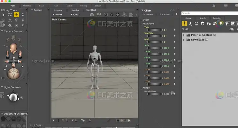The height and width of the screenshot is (128, 238).
Task: Switch to the Material room tab
Action: click(27, 6)
